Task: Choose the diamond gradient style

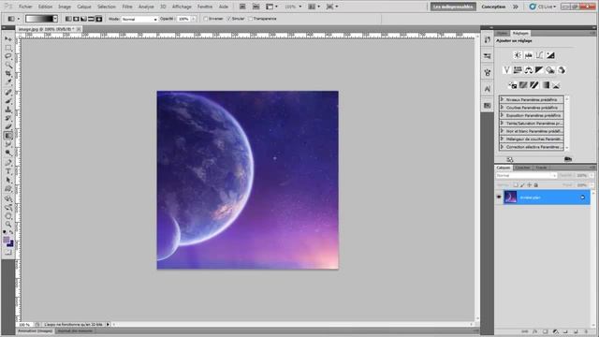Action: tap(99, 19)
